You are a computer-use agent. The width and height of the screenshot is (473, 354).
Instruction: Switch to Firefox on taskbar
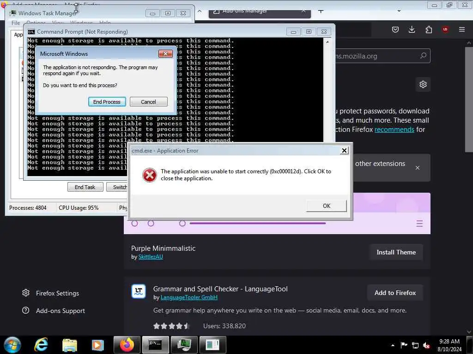coord(127,345)
